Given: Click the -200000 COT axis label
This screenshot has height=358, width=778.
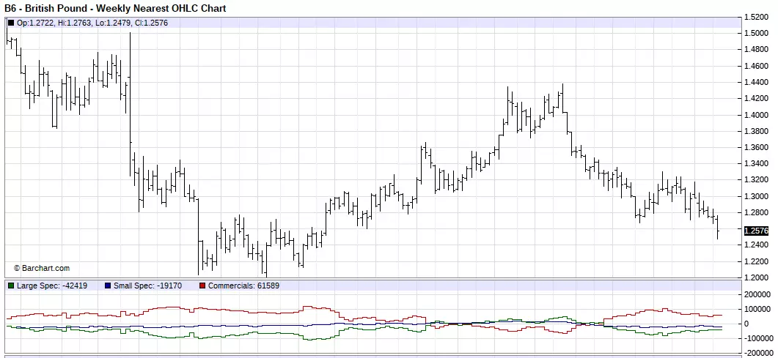Looking at the screenshot, I should point(759,353).
